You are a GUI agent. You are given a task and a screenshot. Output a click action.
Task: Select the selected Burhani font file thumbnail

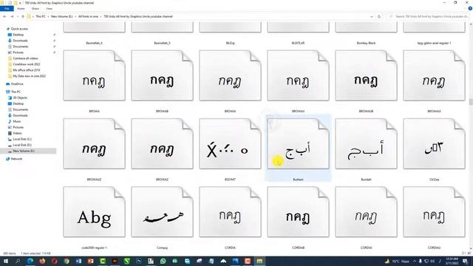point(298,143)
